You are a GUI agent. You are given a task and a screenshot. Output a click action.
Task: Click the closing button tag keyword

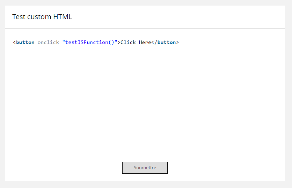coord(167,42)
